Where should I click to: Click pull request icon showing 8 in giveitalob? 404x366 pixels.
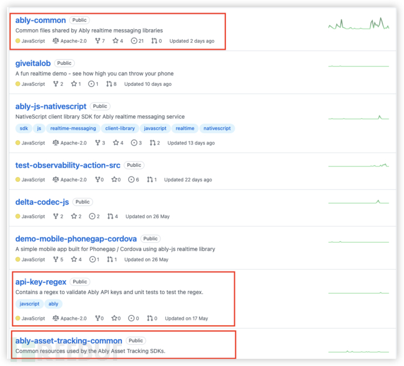point(109,84)
